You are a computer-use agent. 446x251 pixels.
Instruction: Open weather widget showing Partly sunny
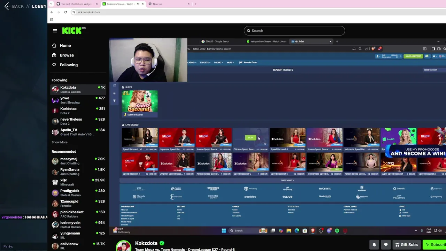click(x=121, y=230)
